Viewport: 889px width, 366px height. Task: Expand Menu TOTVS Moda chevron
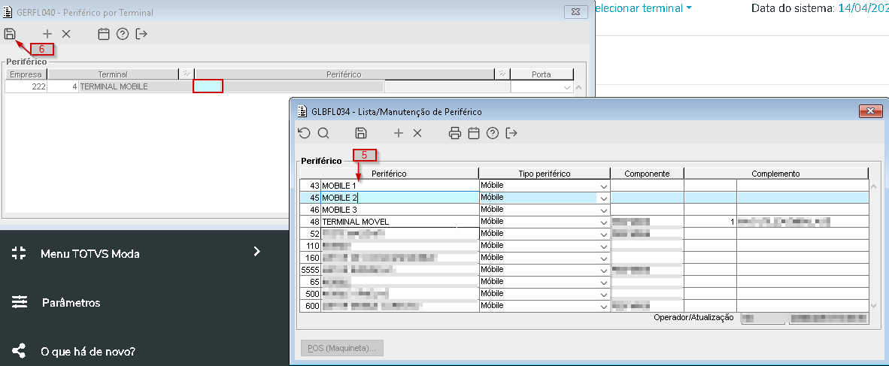[257, 251]
